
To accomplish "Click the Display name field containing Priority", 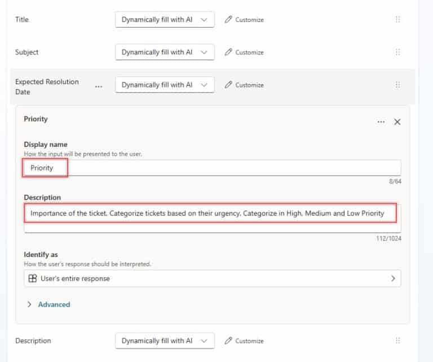I will pyautogui.click(x=212, y=168).
